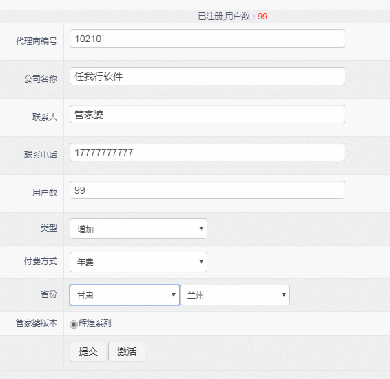This screenshot has height=379, width=390.
Task: Select the 辉煌系列 radio button
Action: 73,325
